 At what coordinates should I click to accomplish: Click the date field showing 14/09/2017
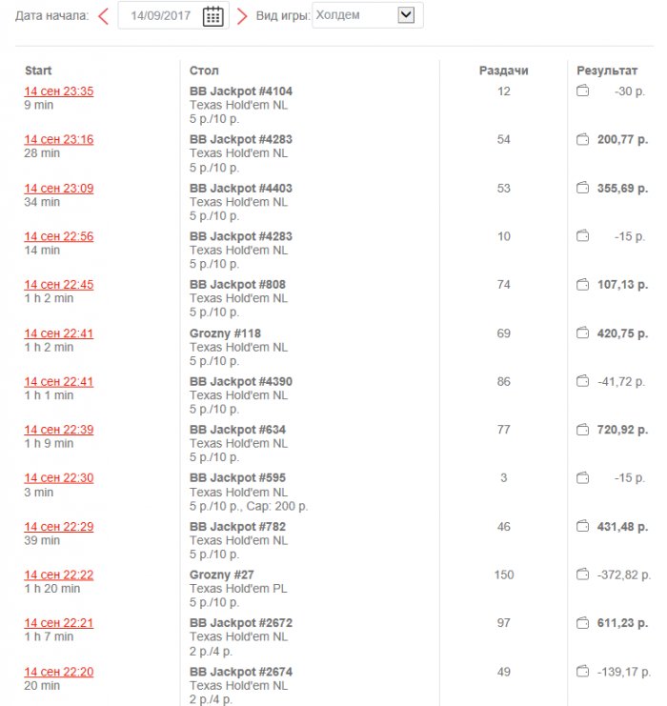160,16
